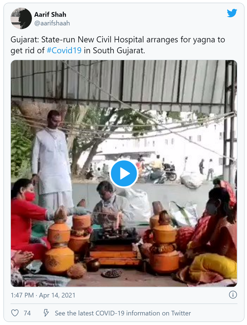The height and width of the screenshot is (325, 247).
Task: Open the Twitter info circle icon
Action: [232, 295]
